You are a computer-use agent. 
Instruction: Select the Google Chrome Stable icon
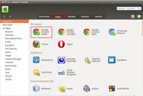36,32
